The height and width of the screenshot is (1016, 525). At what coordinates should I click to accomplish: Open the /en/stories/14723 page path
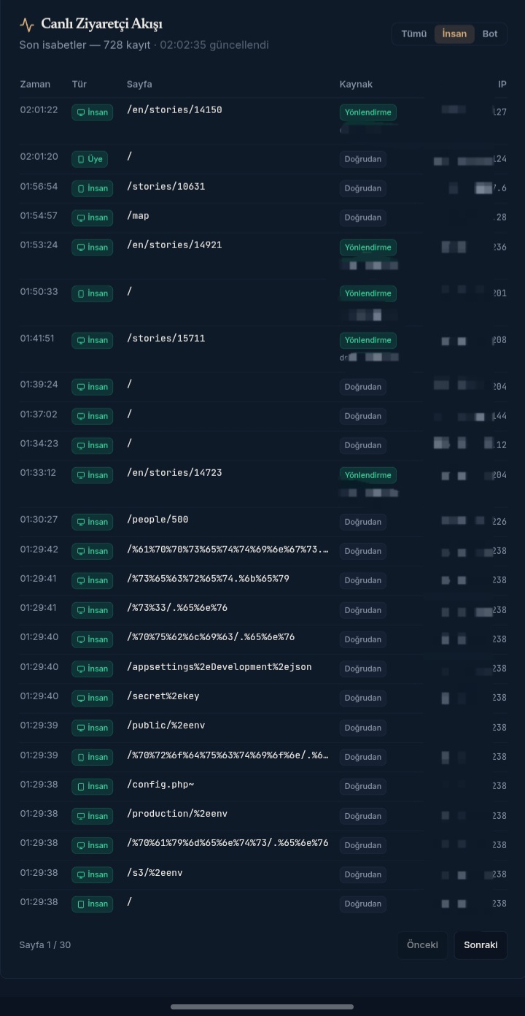(x=174, y=473)
